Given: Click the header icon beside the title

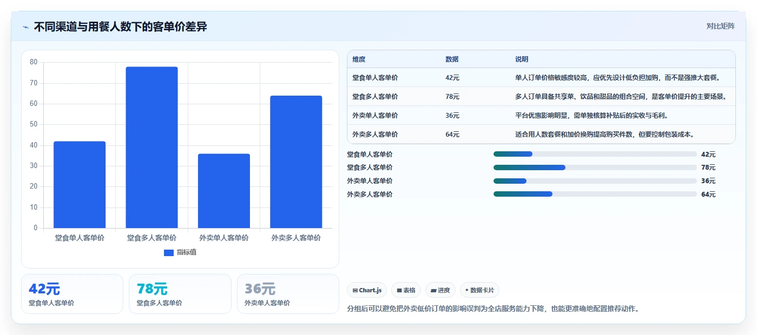Looking at the screenshot, I should [26, 27].
